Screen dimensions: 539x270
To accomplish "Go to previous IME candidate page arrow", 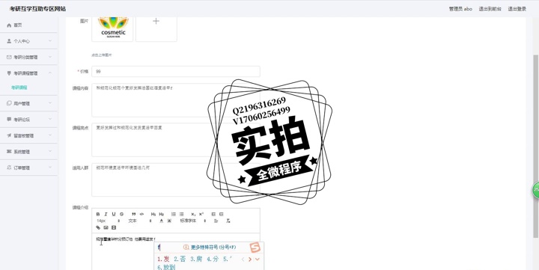I will pos(243,260).
